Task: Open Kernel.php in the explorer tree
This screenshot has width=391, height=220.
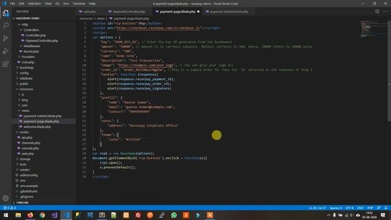Action: pyautogui.click(x=31, y=51)
